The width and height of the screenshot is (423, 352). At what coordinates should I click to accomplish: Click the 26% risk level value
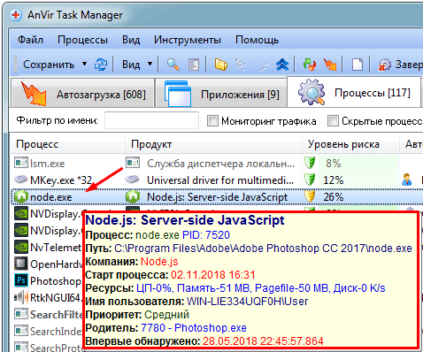click(334, 196)
